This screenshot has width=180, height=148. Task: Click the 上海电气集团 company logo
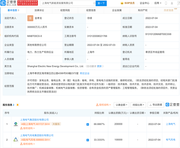16,124
